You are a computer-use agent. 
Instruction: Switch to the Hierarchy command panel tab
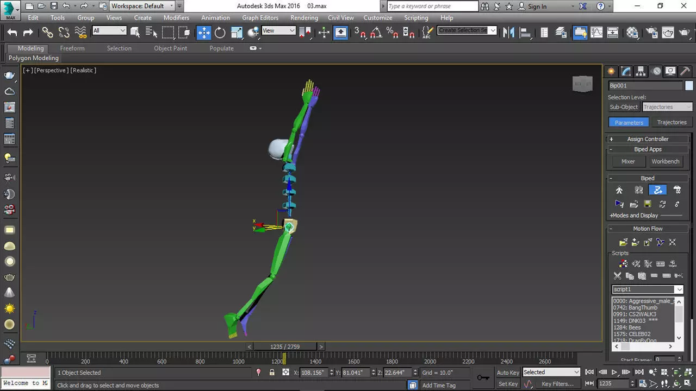pos(641,71)
